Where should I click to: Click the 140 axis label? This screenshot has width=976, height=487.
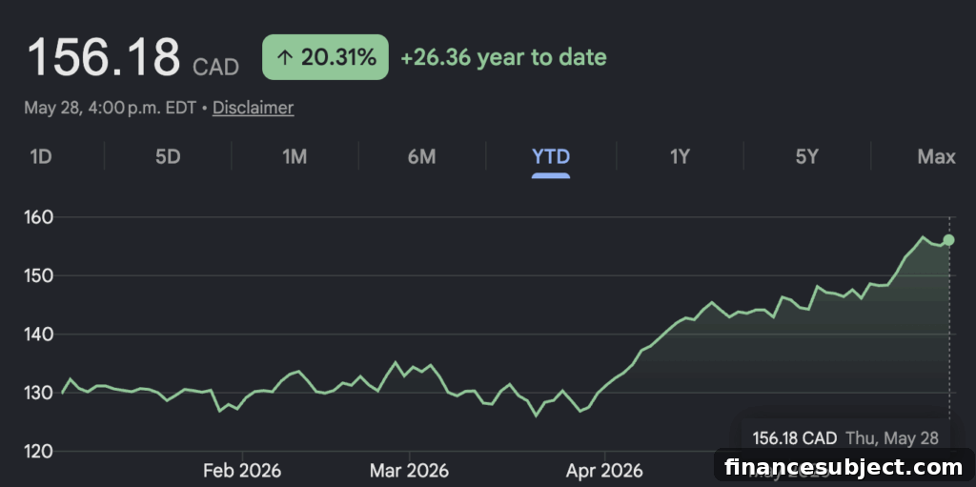click(x=39, y=335)
